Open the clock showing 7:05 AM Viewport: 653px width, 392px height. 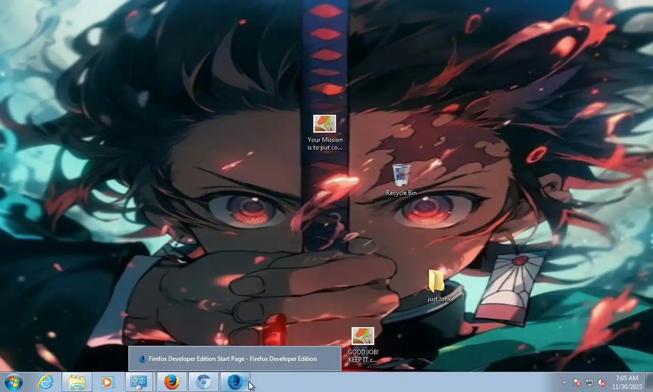627,382
